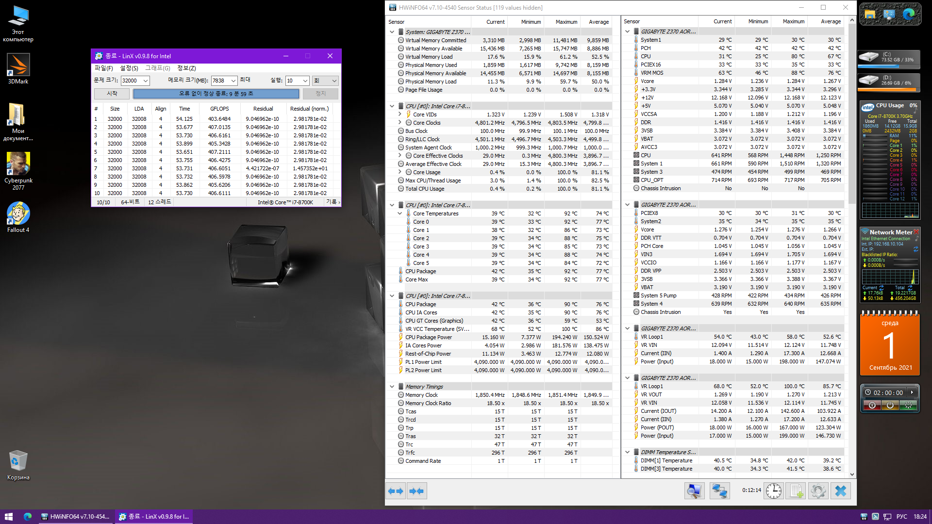
Task: Open the memory size 7838 dropdown
Action: [233, 81]
